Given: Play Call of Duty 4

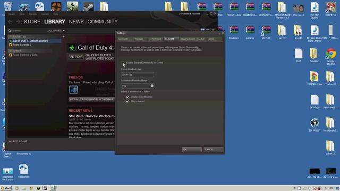Looking at the screenshot, I should pyautogui.click(x=76, y=57).
